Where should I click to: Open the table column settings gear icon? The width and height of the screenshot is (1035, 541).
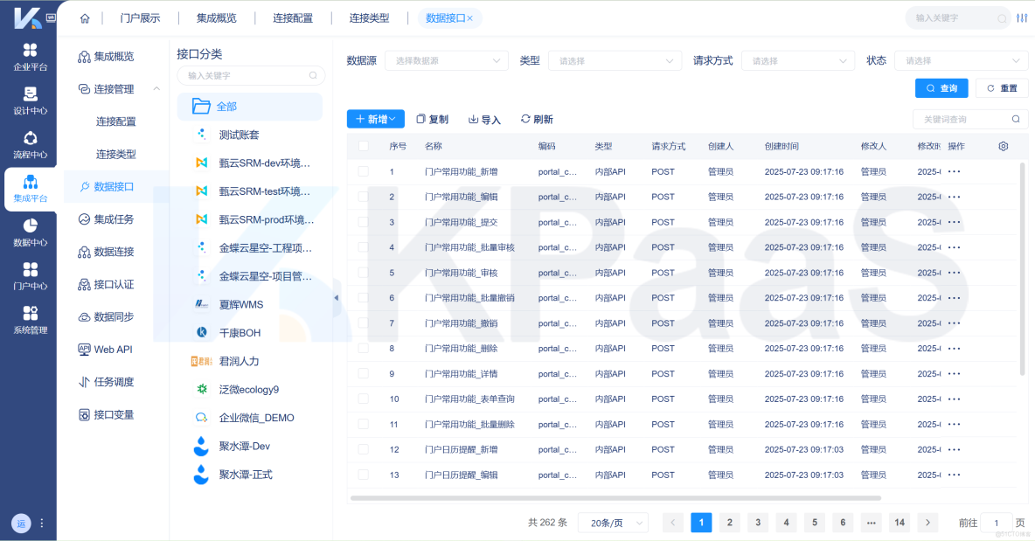point(1002,146)
